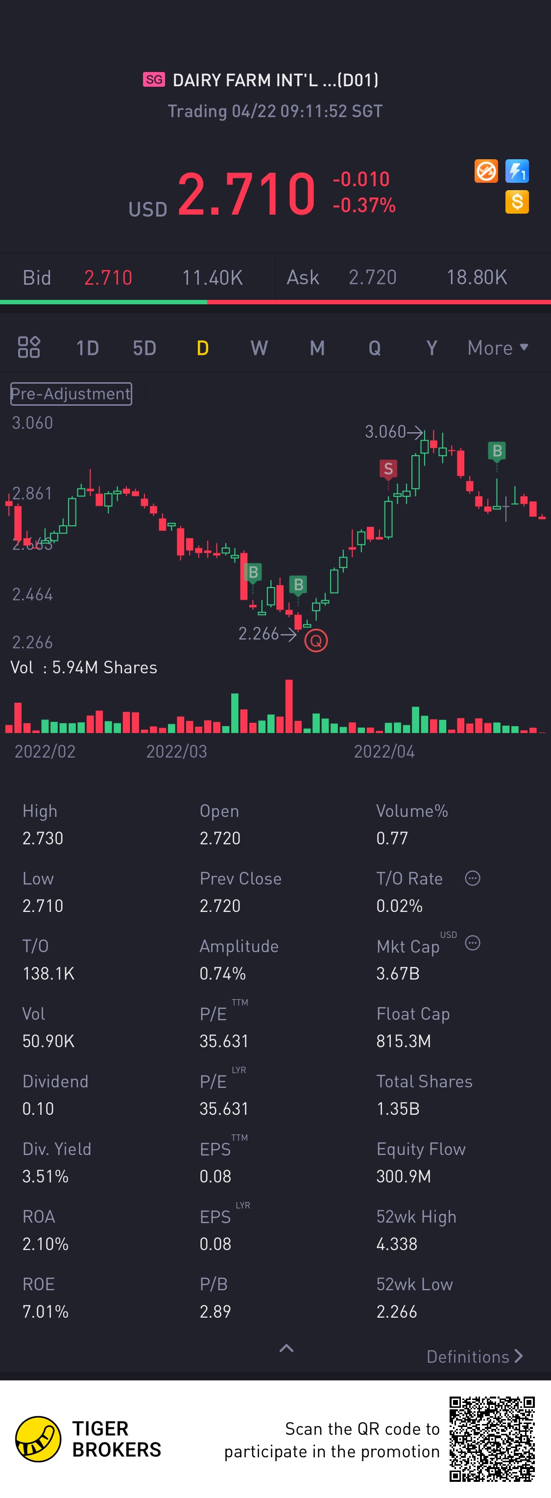The image size is (551, 1498).
Task: Tap the orange no-shorting badge icon
Action: [486, 171]
